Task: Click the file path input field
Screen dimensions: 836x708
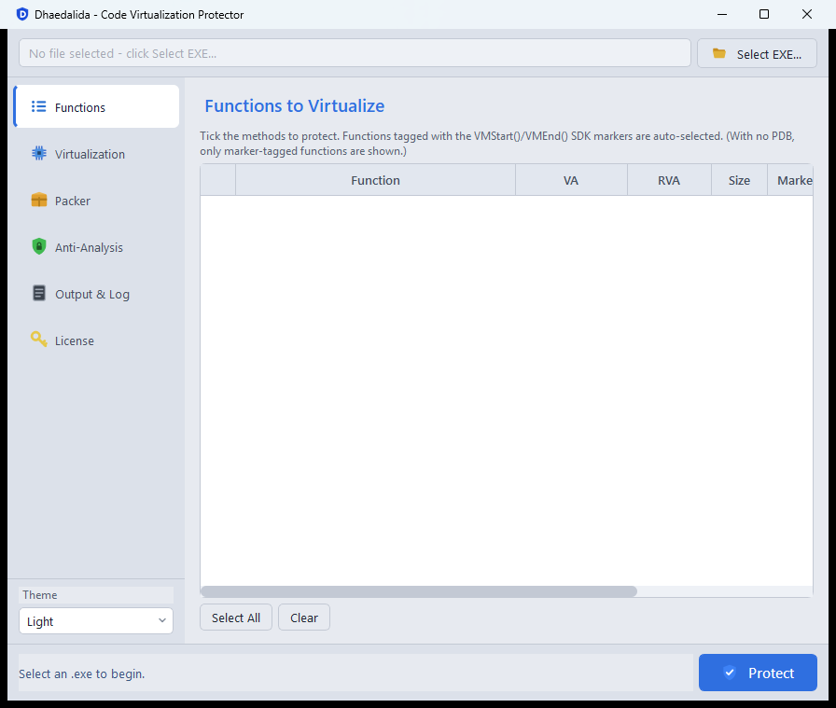Action: (x=355, y=53)
